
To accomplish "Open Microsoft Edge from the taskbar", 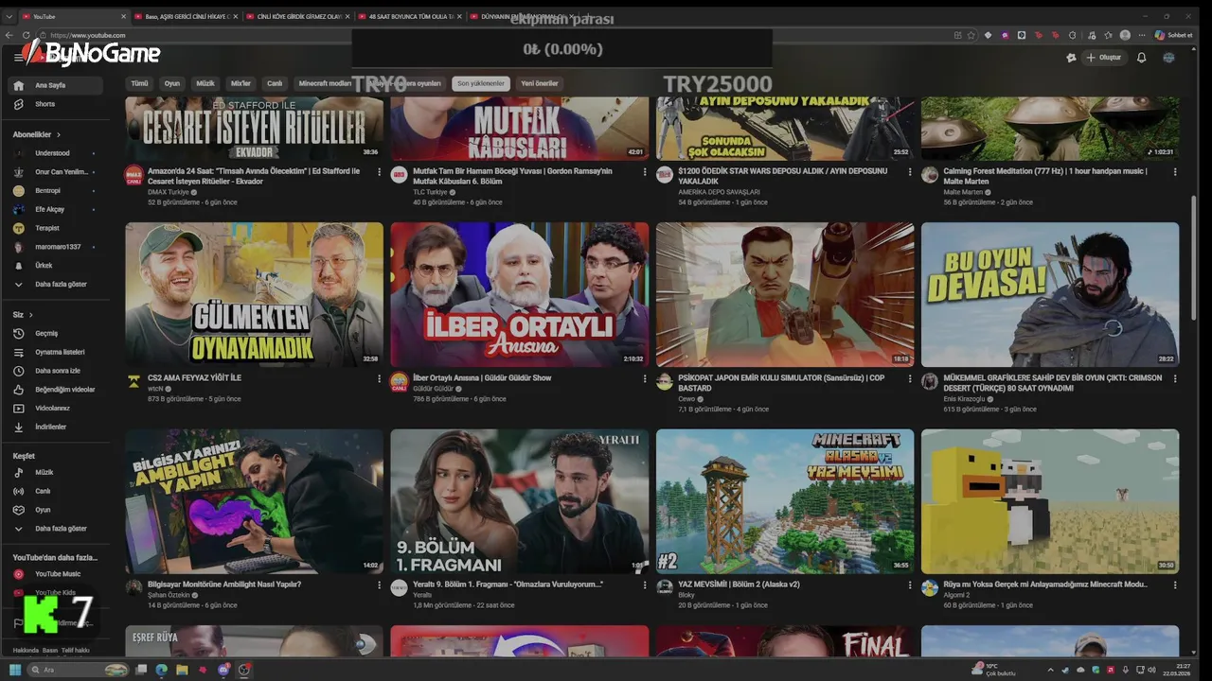I will tap(161, 670).
